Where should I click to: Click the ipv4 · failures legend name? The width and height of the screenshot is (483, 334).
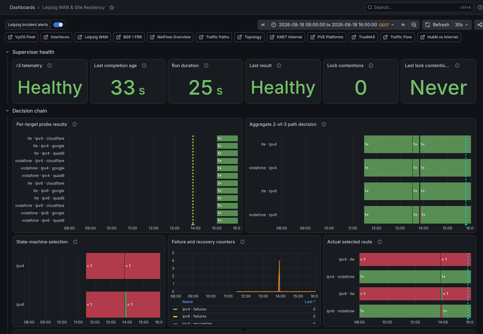tap(194, 309)
